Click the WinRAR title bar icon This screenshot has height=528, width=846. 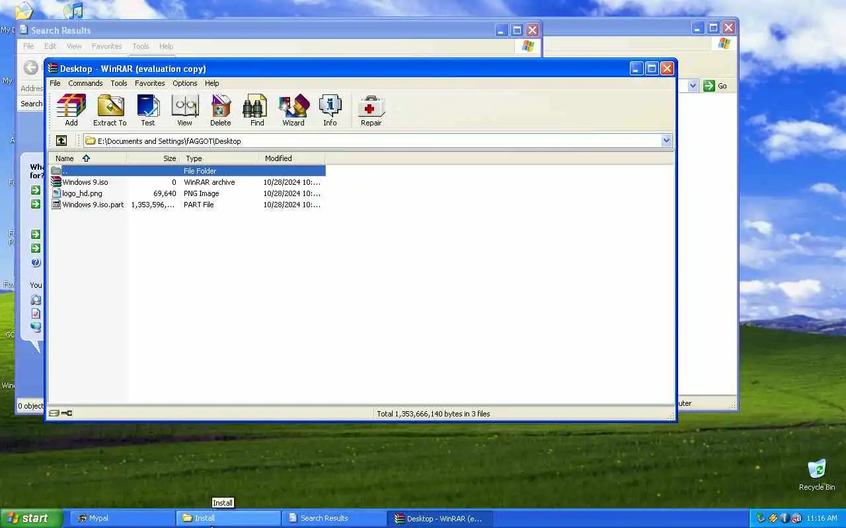tap(53, 69)
